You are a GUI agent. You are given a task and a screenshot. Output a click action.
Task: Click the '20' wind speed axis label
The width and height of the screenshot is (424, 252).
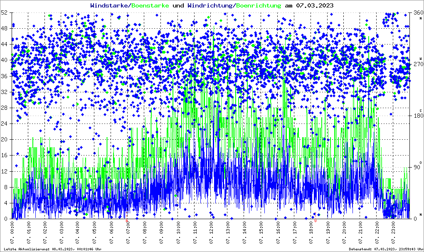[4, 140]
